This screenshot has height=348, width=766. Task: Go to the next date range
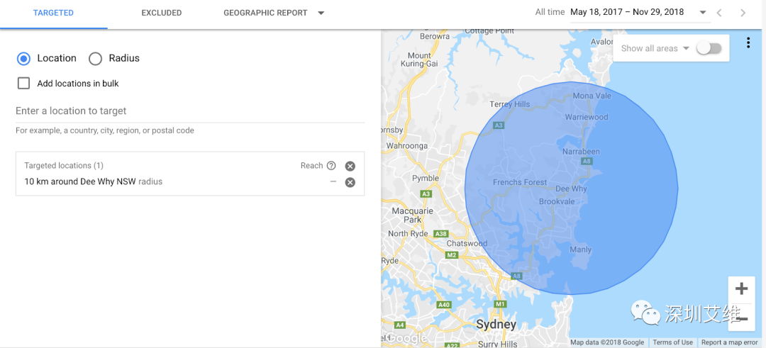tap(743, 13)
